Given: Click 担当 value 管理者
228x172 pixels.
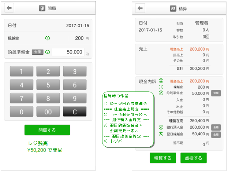Looking at the screenshot, I should pos(202,23).
